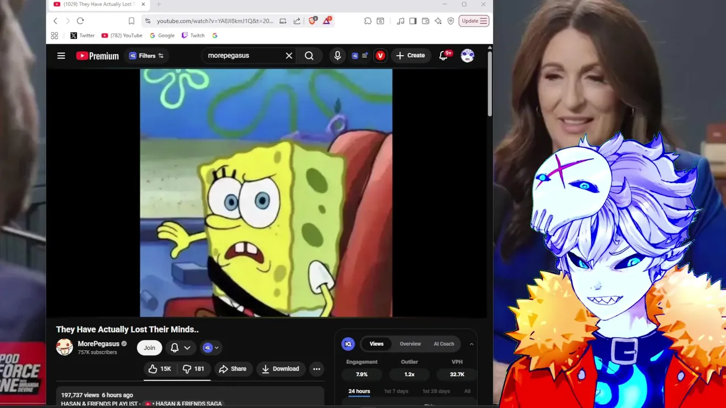Screen dimensions: 726x408
Task: Open a new browser tab
Action: click(x=159, y=5)
